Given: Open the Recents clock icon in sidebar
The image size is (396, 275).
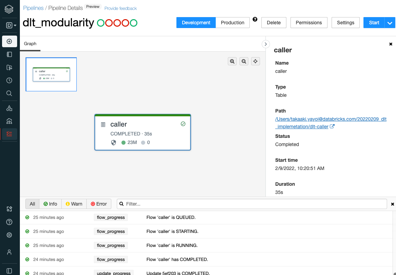Looking at the screenshot, I should (x=9, y=80).
